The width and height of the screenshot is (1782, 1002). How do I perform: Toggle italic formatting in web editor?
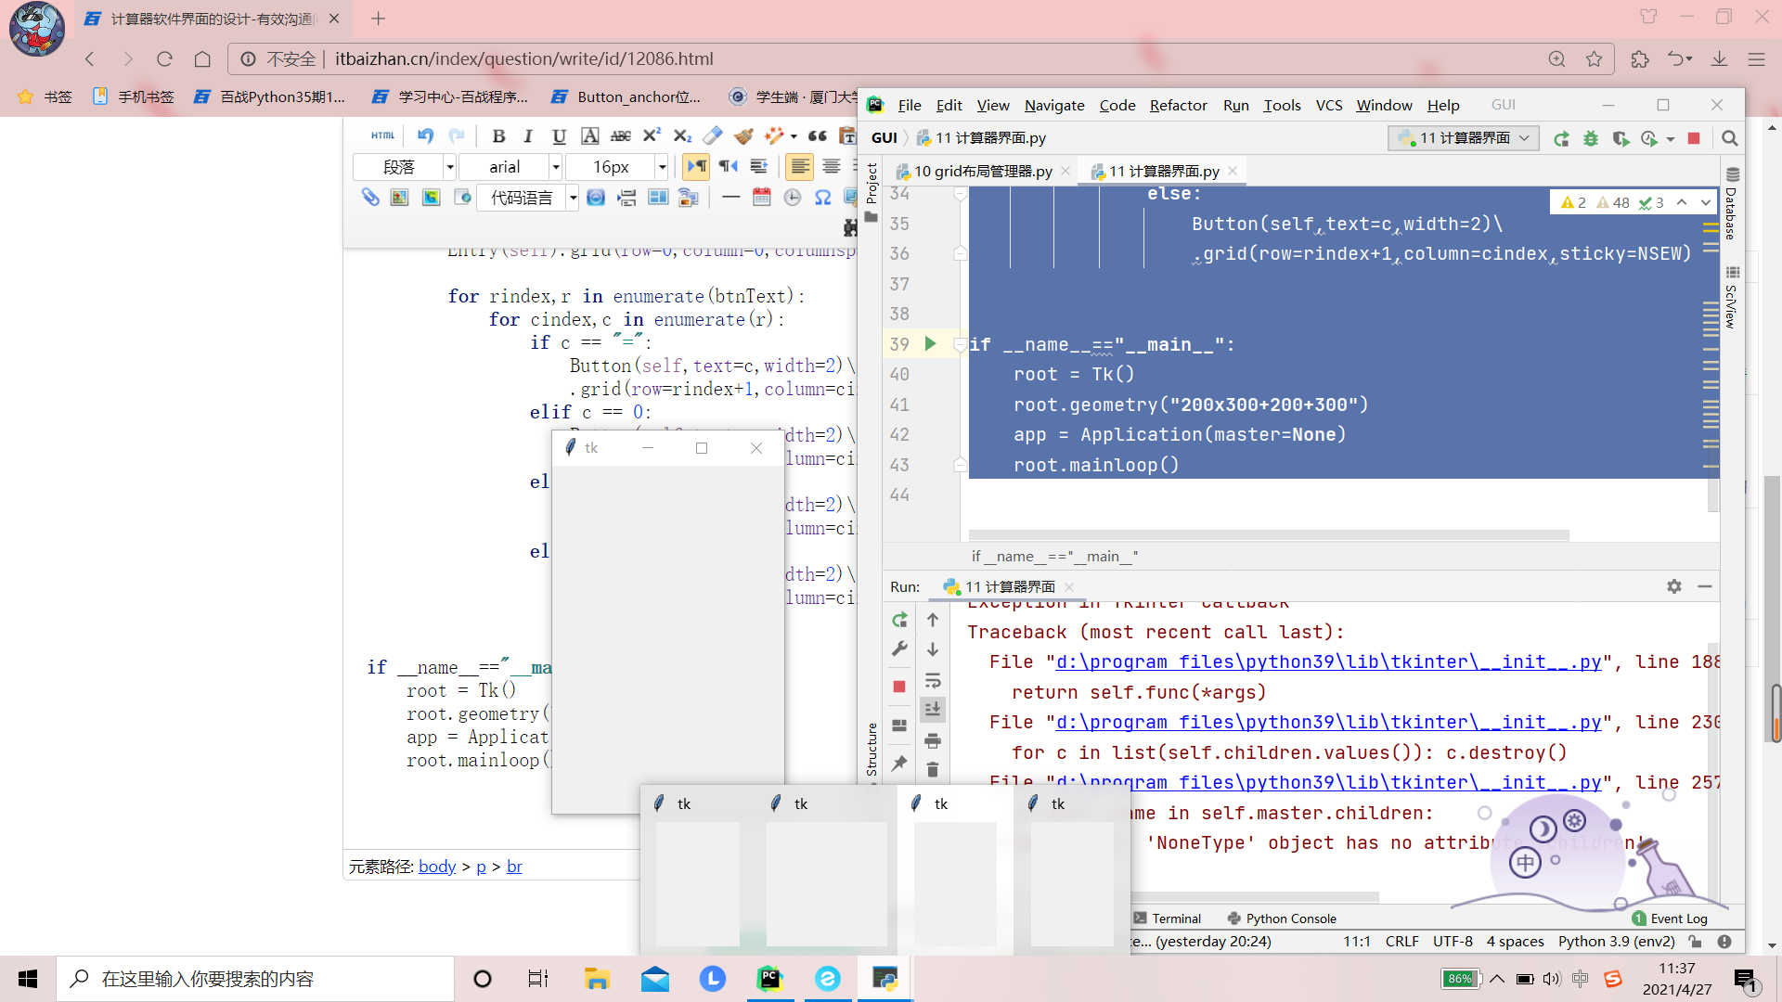point(528,136)
